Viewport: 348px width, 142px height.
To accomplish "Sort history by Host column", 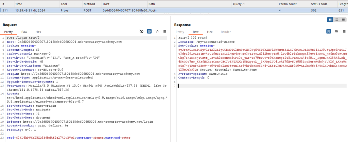I will click(x=124, y=4).
